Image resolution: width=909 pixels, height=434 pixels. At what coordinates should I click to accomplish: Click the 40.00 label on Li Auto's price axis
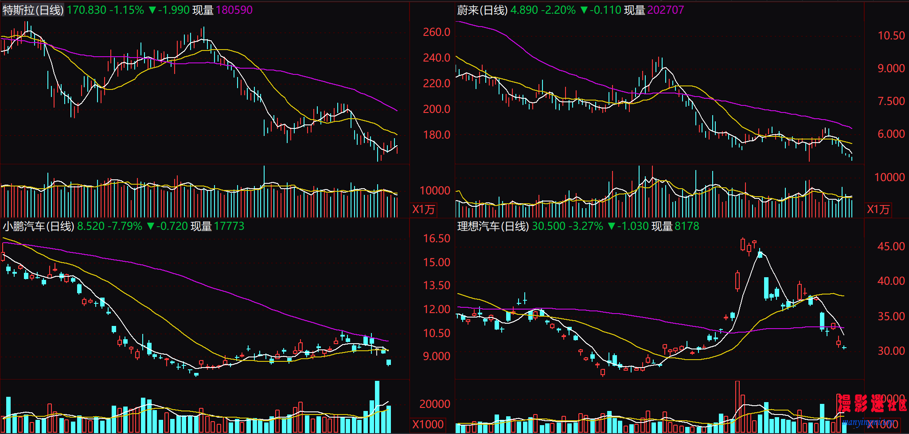point(891,281)
